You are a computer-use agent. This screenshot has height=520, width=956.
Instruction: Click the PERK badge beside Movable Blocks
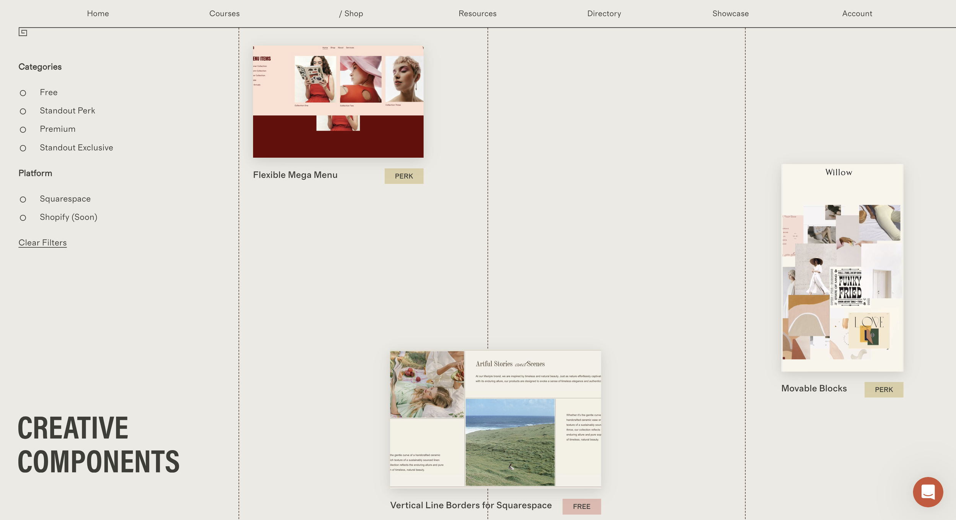tap(884, 389)
